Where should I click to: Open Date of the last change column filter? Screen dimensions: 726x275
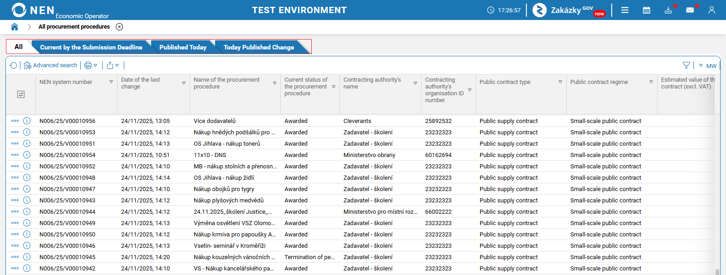[x=184, y=83]
